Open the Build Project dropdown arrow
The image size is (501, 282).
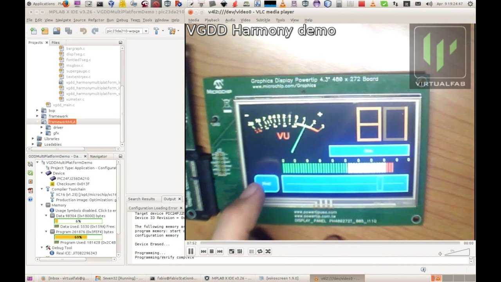[162, 31]
